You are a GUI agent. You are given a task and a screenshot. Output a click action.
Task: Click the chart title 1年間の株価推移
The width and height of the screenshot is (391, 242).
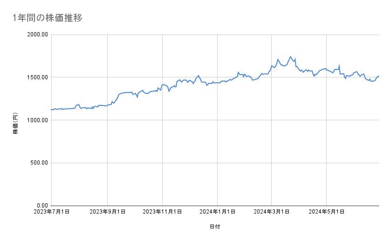pos(48,18)
